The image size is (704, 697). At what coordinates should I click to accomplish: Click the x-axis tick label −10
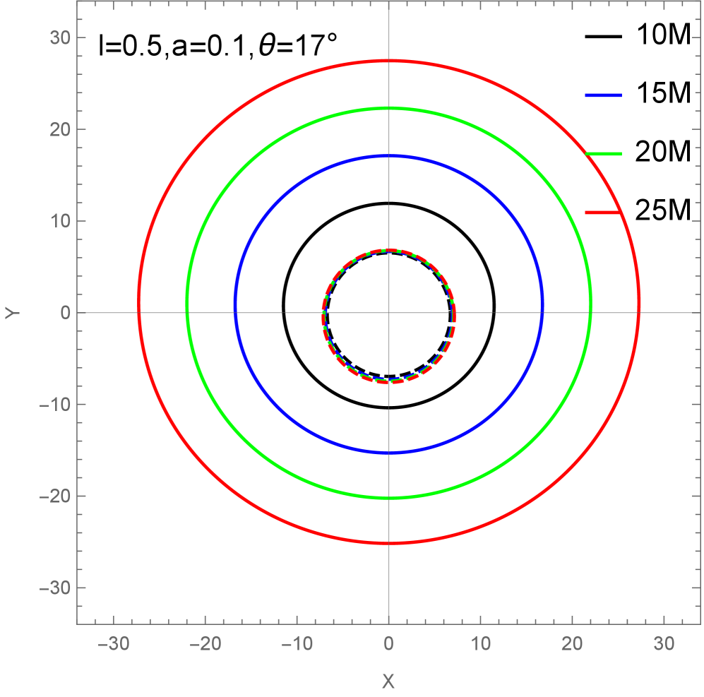pyautogui.click(x=297, y=643)
